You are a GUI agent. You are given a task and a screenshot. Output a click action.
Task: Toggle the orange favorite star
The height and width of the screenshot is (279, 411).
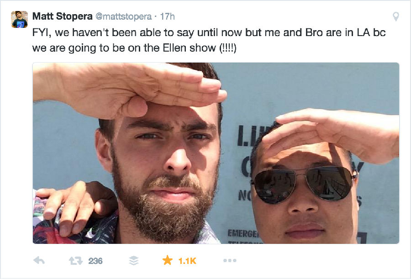(167, 260)
